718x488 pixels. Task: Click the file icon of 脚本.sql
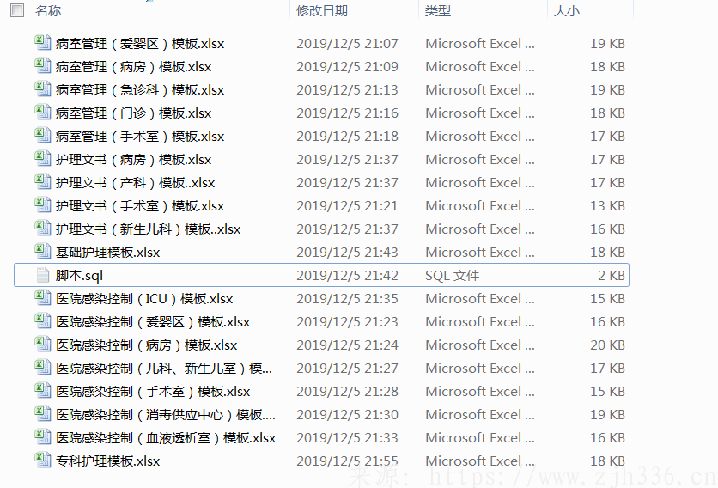pos(43,275)
